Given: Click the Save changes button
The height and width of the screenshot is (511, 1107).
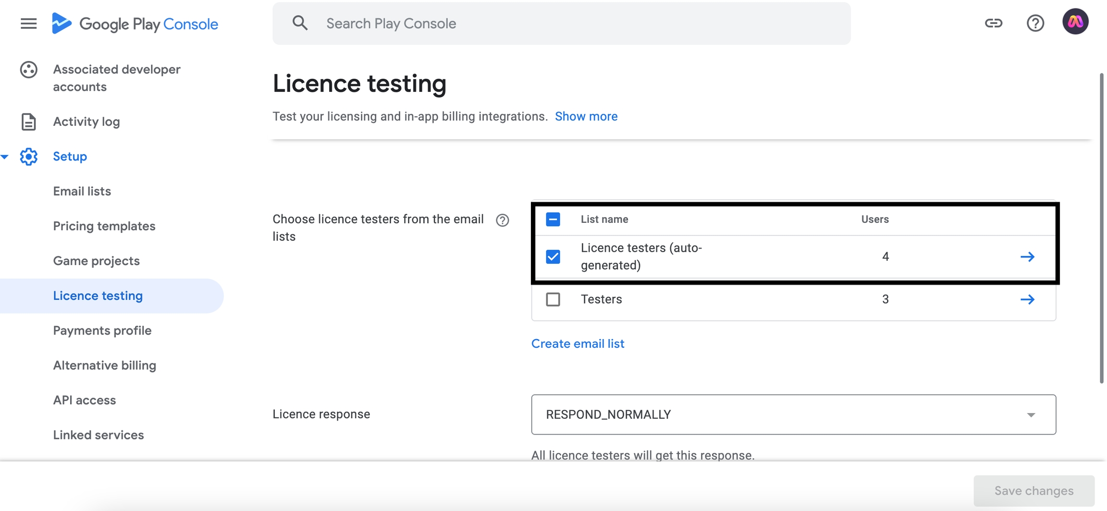Looking at the screenshot, I should (x=1033, y=490).
